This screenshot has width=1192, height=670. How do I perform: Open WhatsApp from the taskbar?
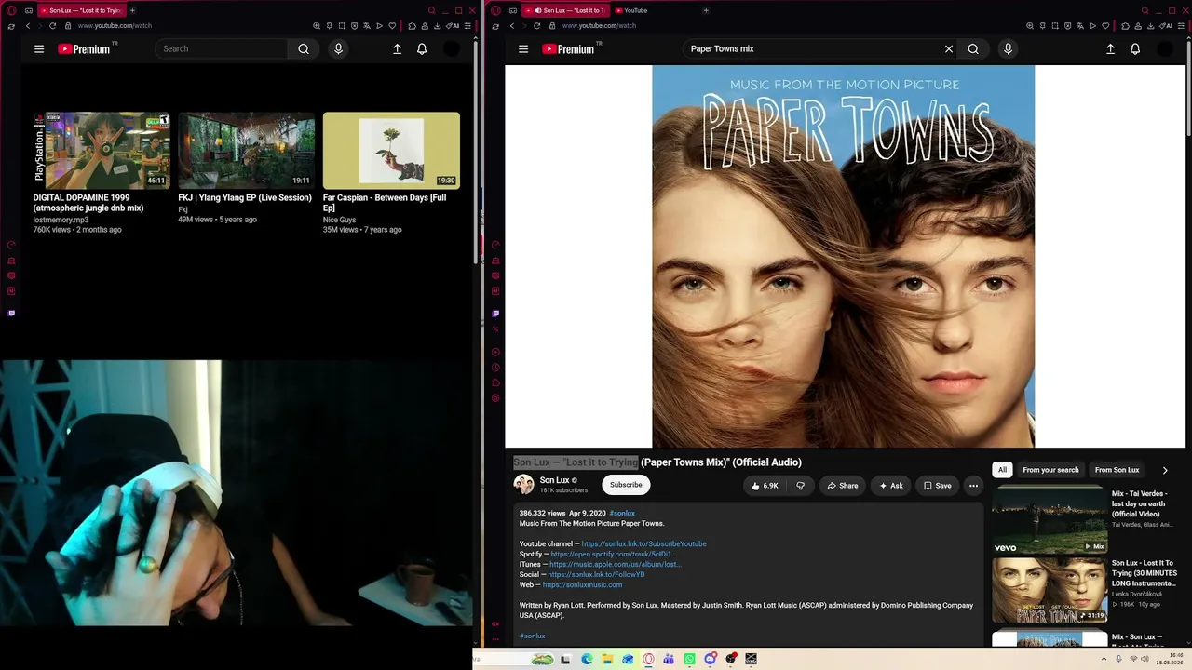pyautogui.click(x=689, y=660)
